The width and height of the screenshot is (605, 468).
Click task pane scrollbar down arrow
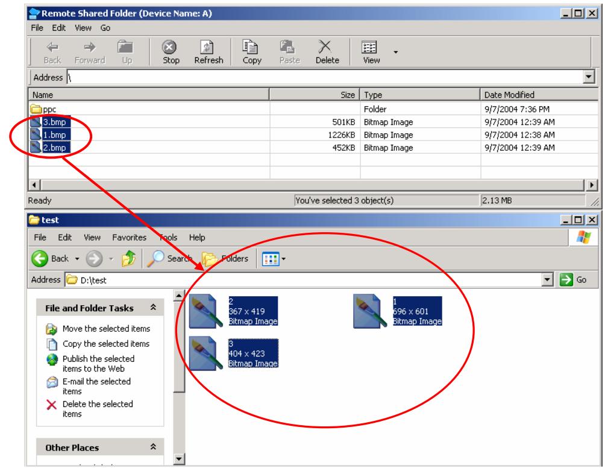178,459
